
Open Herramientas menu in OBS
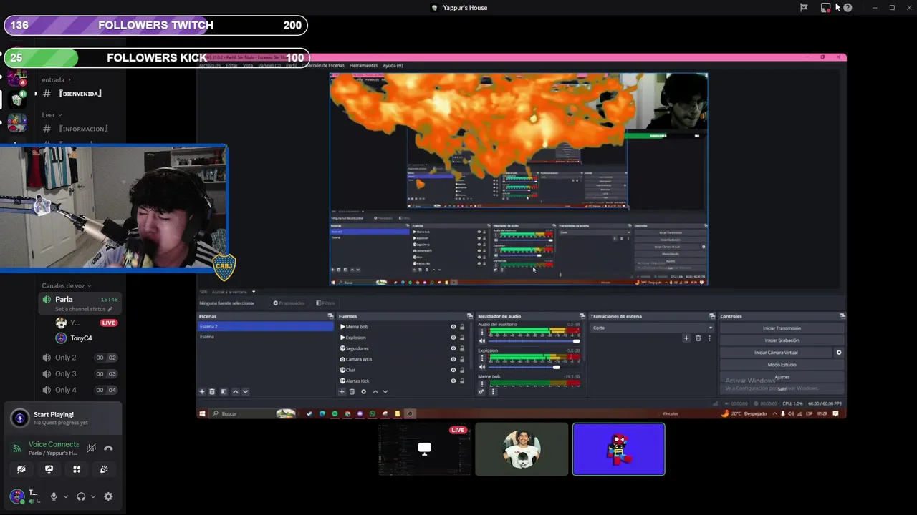[363, 65]
